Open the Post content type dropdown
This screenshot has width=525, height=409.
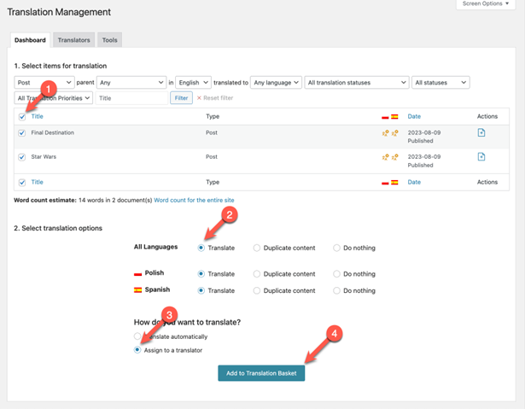pos(44,83)
